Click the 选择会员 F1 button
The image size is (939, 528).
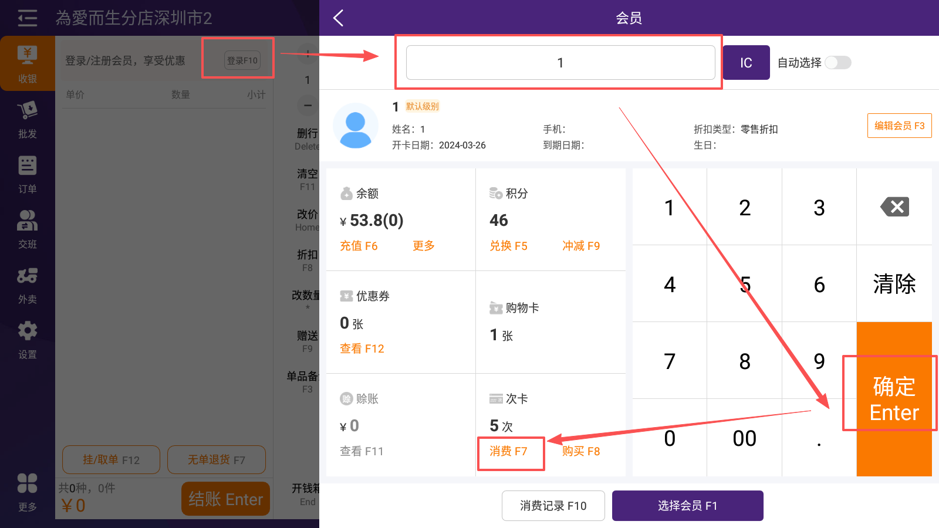click(x=687, y=506)
